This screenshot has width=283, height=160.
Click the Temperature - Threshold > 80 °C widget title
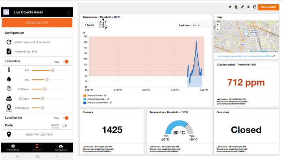point(101,17)
